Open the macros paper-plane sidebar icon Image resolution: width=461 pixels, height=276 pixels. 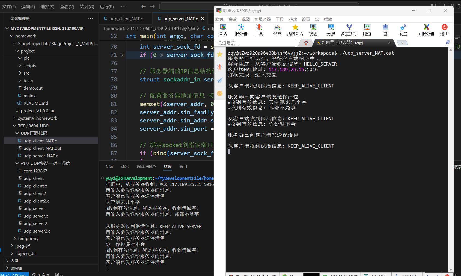[x=220, y=80]
